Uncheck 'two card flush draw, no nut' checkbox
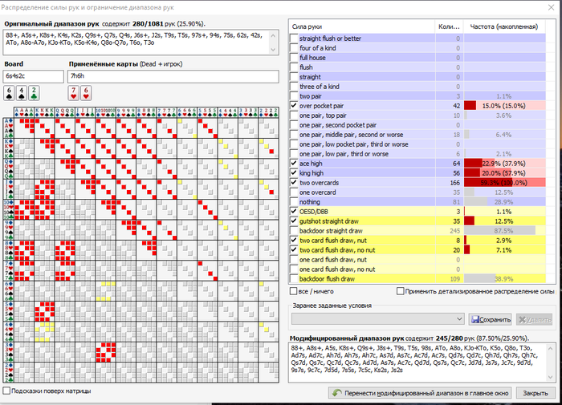Image resolution: width=562 pixels, height=405 pixels. 294,250
